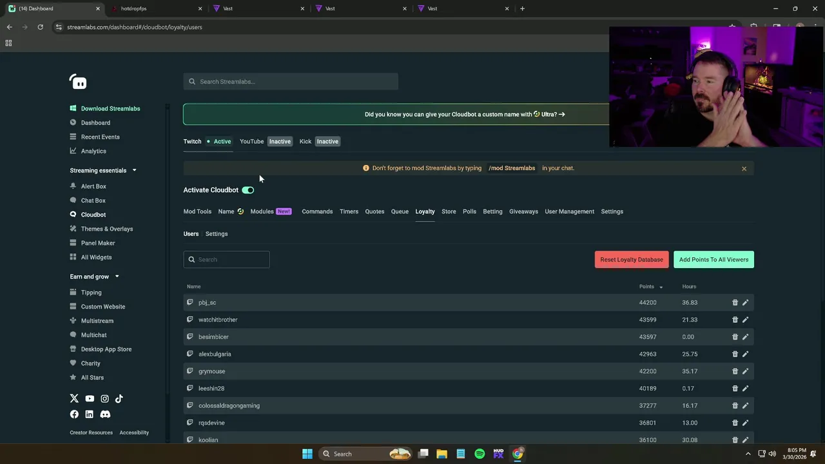The image size is (825, 464).
Task: Open the Giveaways tab
Action: point(523,211)
